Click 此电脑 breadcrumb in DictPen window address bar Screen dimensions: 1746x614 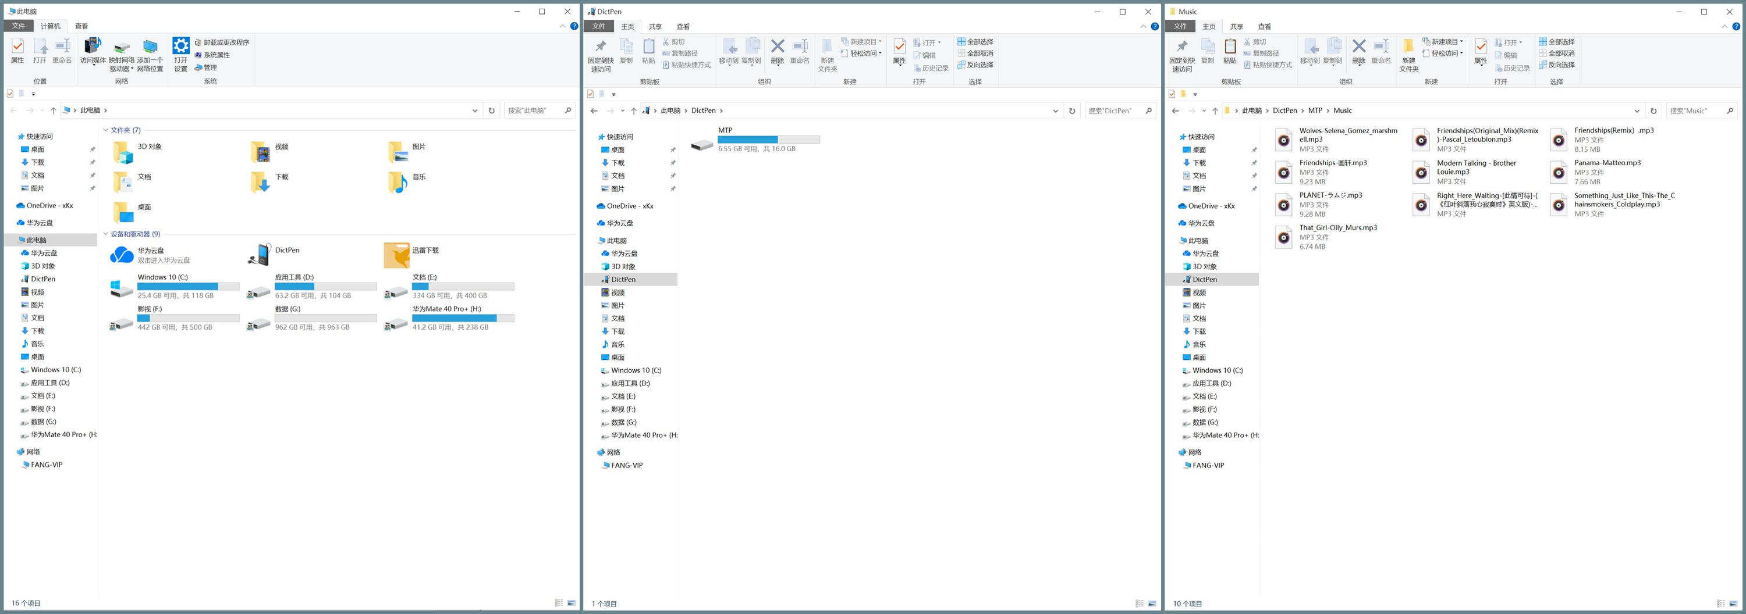click(670, 111)
